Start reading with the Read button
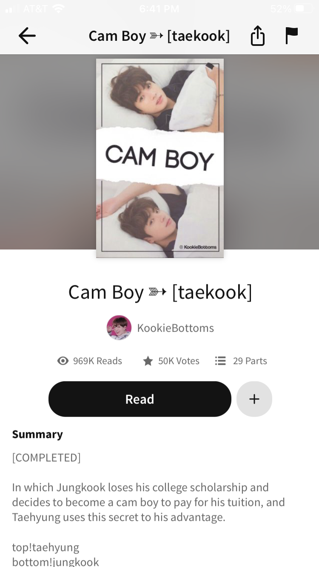The image size is (319, 567). (140, 399)
